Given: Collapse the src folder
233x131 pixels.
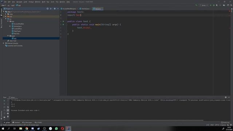Looking at the screenshot, I should 6,19.
